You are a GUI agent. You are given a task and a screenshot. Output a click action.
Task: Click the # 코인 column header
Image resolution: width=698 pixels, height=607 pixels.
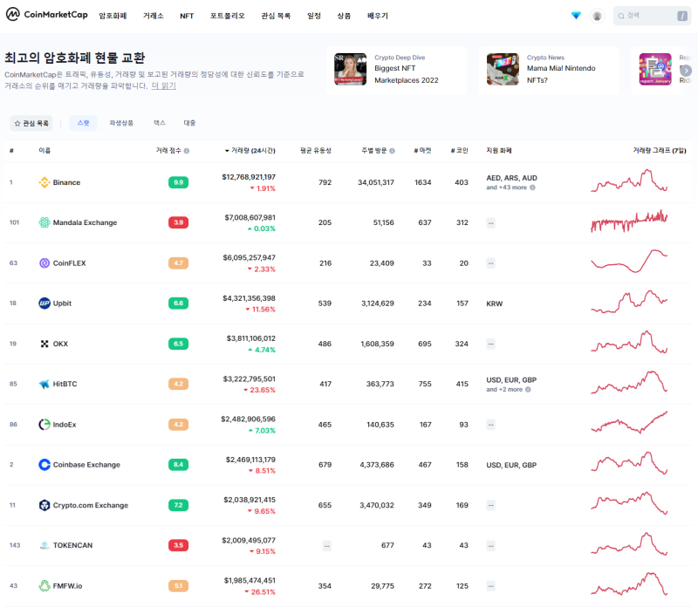[x=460, y=151]
